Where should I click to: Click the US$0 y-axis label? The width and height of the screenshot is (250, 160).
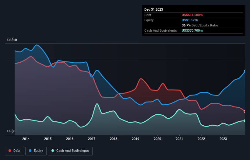click(11, 131)
